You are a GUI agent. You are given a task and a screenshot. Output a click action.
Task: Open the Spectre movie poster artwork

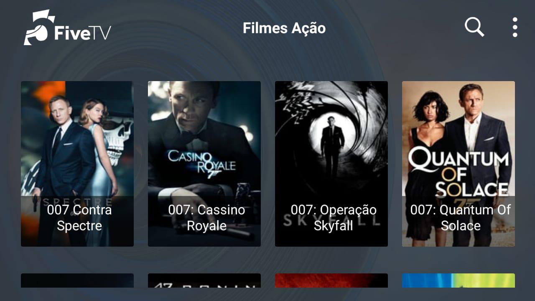point(77,138)
